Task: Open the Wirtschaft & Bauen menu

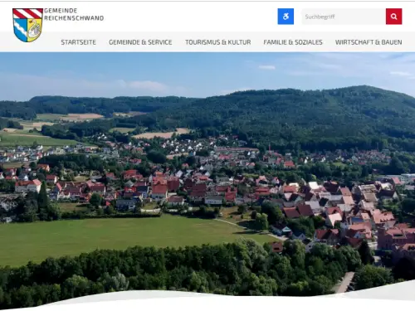Action: click(369, 42)
